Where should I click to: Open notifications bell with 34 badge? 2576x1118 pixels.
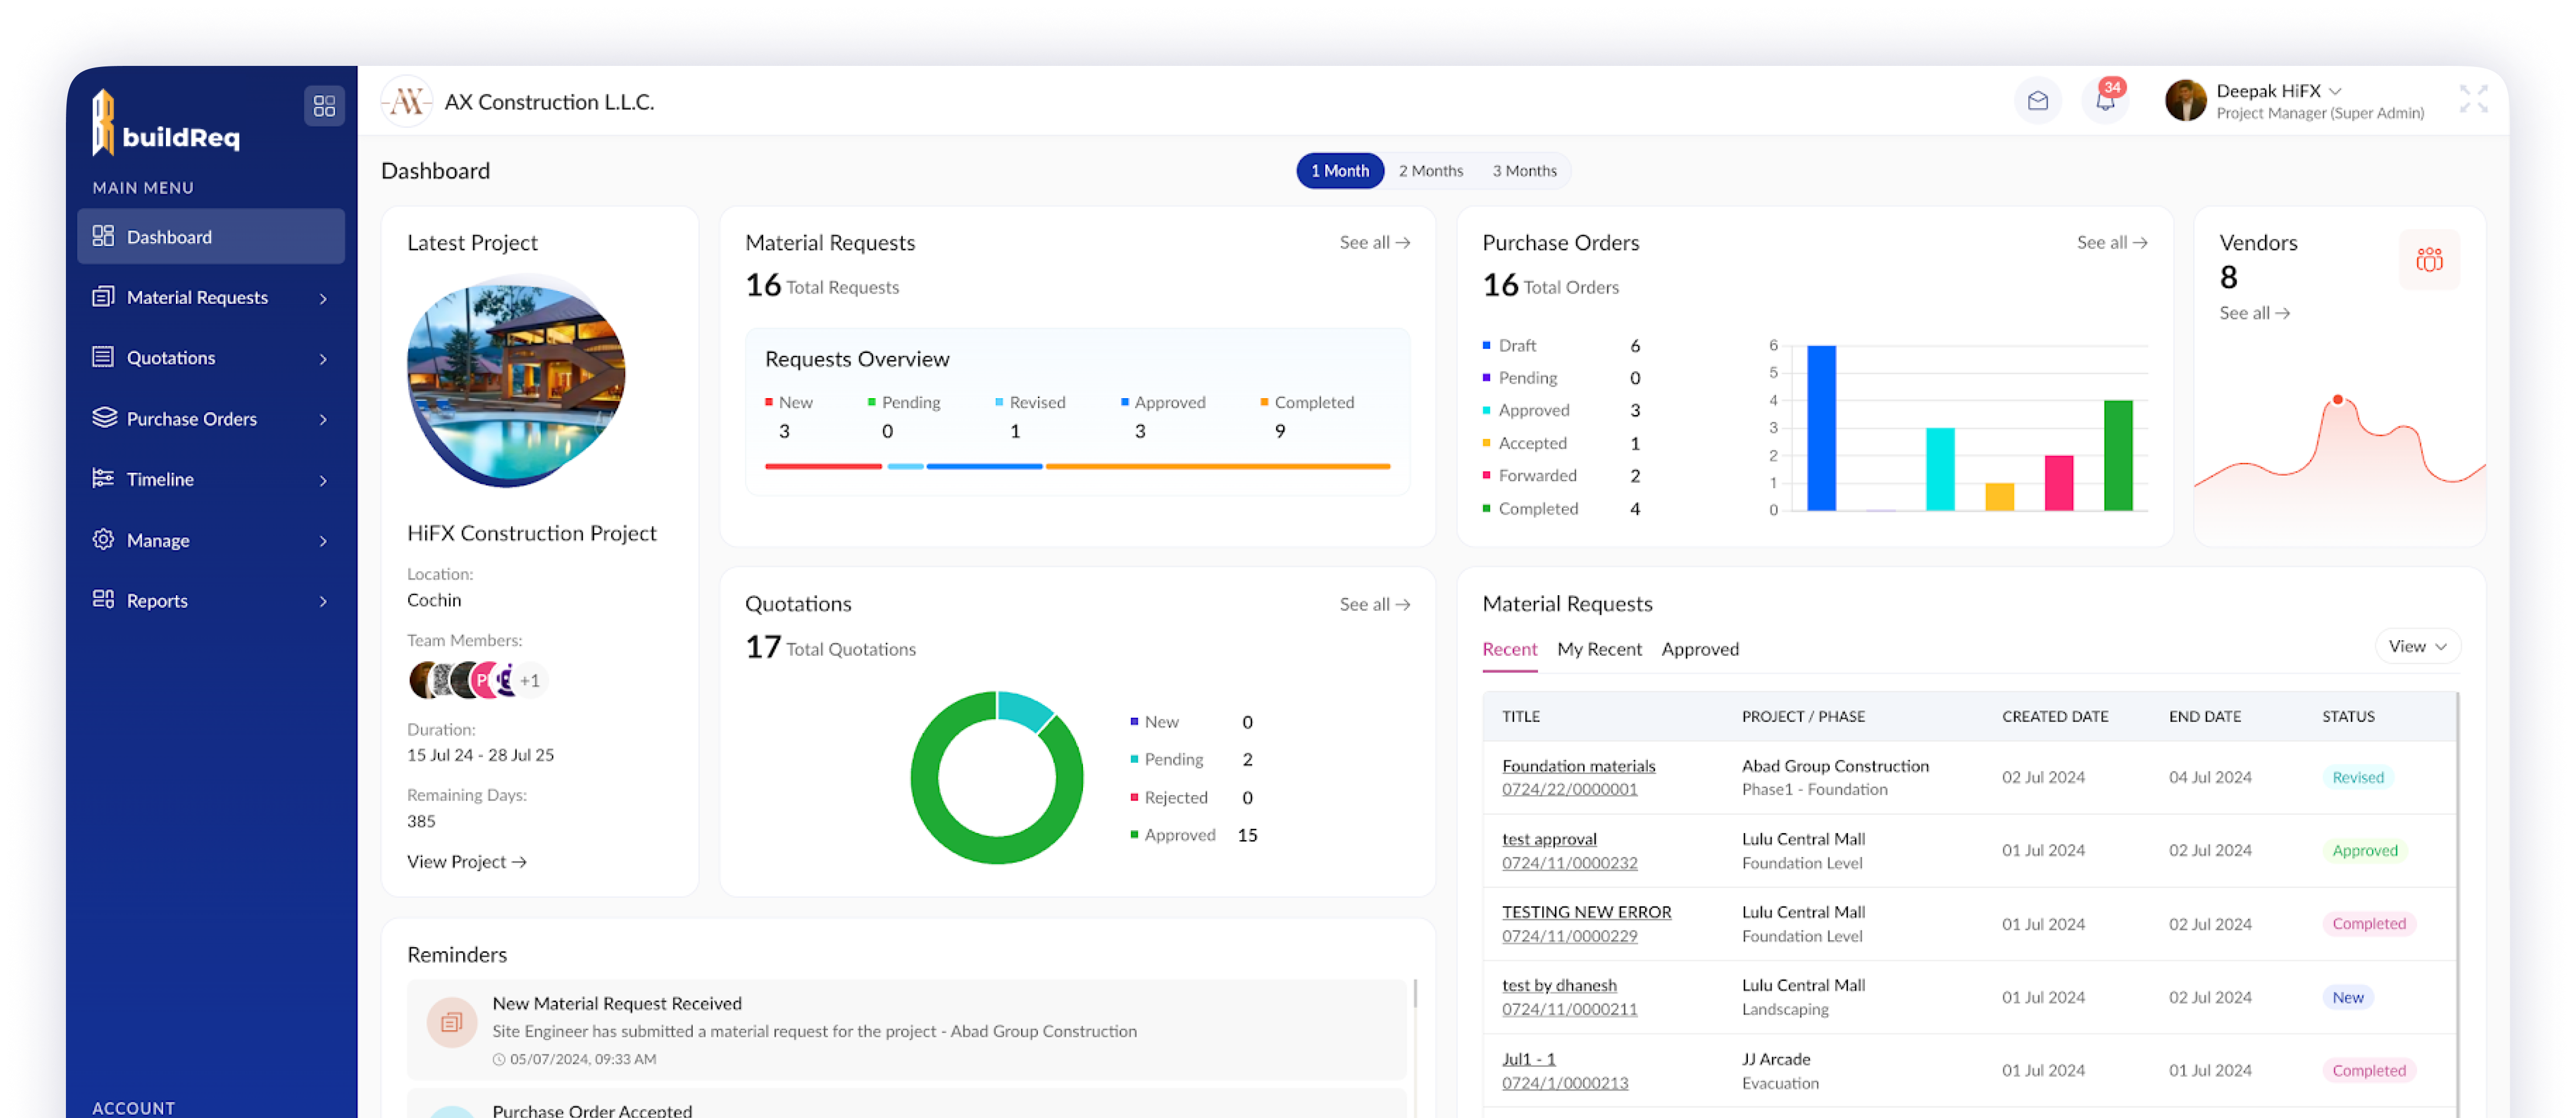click(2105, 101)
